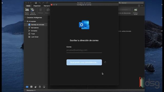Image resolution: width=164 pixels, height=92 pixels.
Task: Select Bandeja de entrada folder
Action: click(x=36, y=25)
